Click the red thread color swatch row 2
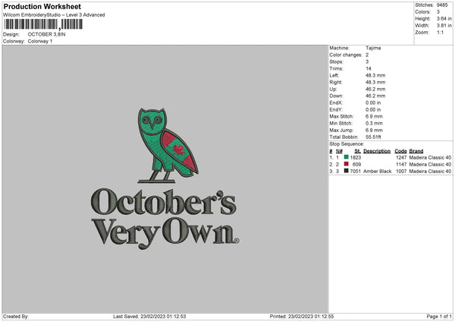This screenshot has width=455, height=322. 347,164
